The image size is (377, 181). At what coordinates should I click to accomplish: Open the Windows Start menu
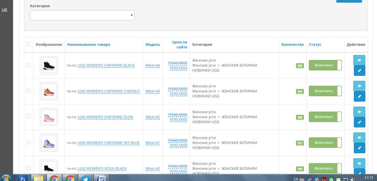point(6,178)
